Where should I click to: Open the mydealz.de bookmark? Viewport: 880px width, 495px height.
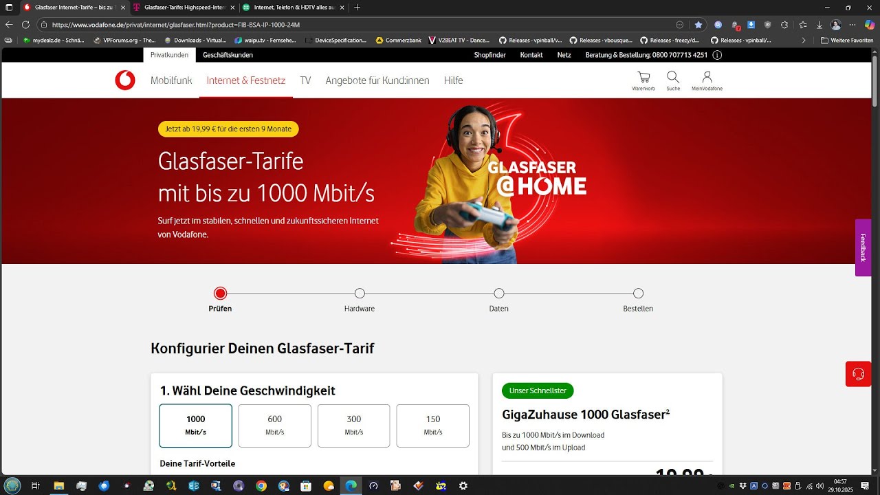[52, 40]
